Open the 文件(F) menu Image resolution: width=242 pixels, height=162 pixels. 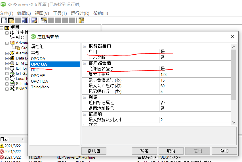7,13
